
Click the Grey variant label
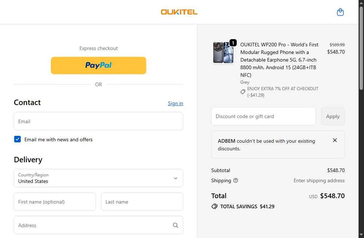click(x=245, y=82)
